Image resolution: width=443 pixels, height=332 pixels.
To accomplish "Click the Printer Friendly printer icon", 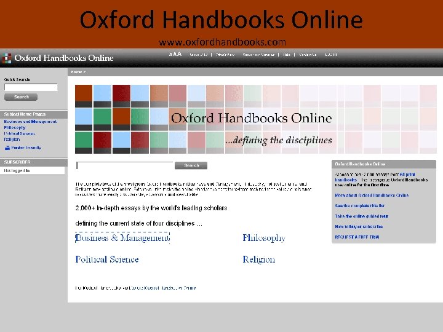I will pos(7,148).
